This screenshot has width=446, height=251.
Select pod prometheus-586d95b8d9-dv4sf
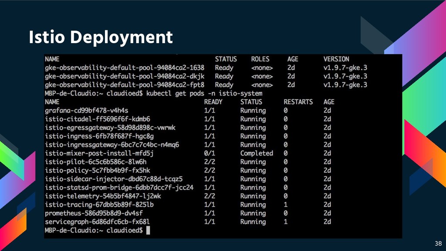(94, 213)
